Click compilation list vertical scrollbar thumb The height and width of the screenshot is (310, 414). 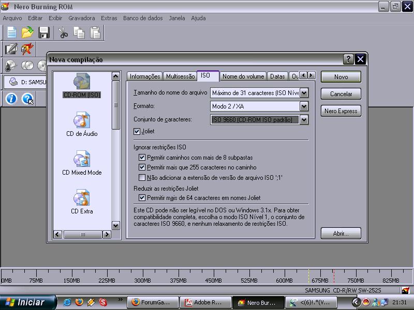[115, 105]
